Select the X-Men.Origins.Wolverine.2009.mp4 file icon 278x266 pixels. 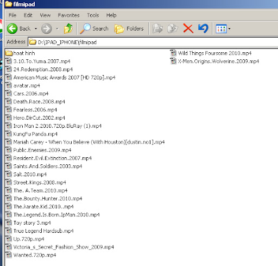pos(173,61)
